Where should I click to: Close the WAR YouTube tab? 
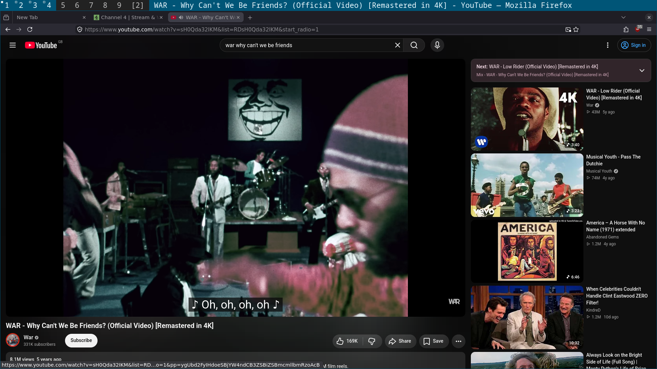(x=238, y=17)
